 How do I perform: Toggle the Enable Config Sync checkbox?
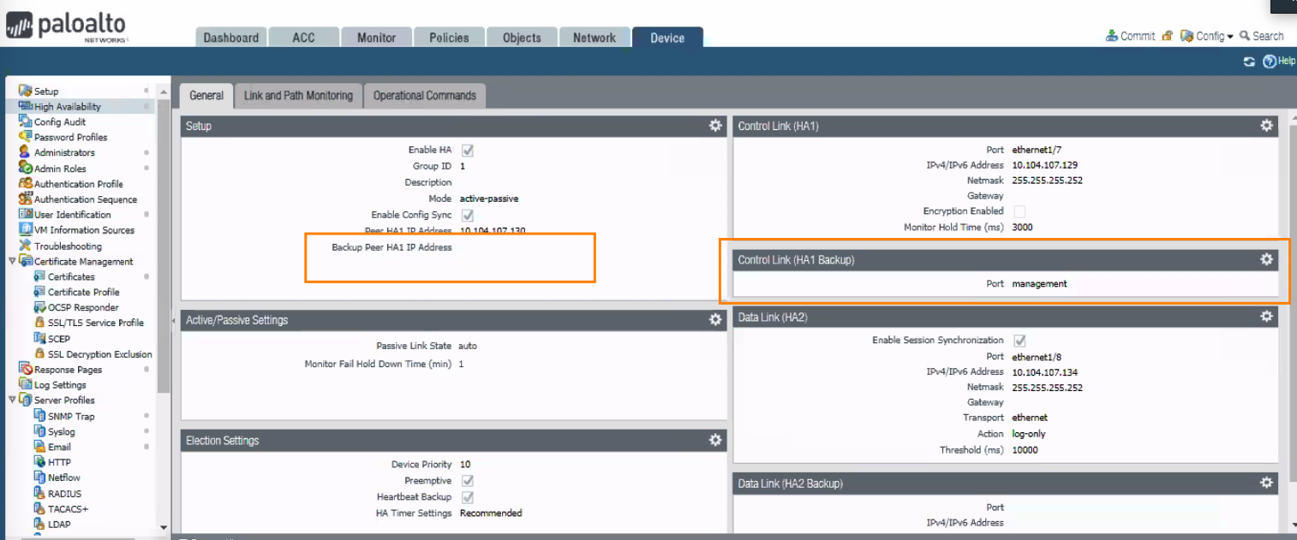pyautogui.click(x=468, y=215)
